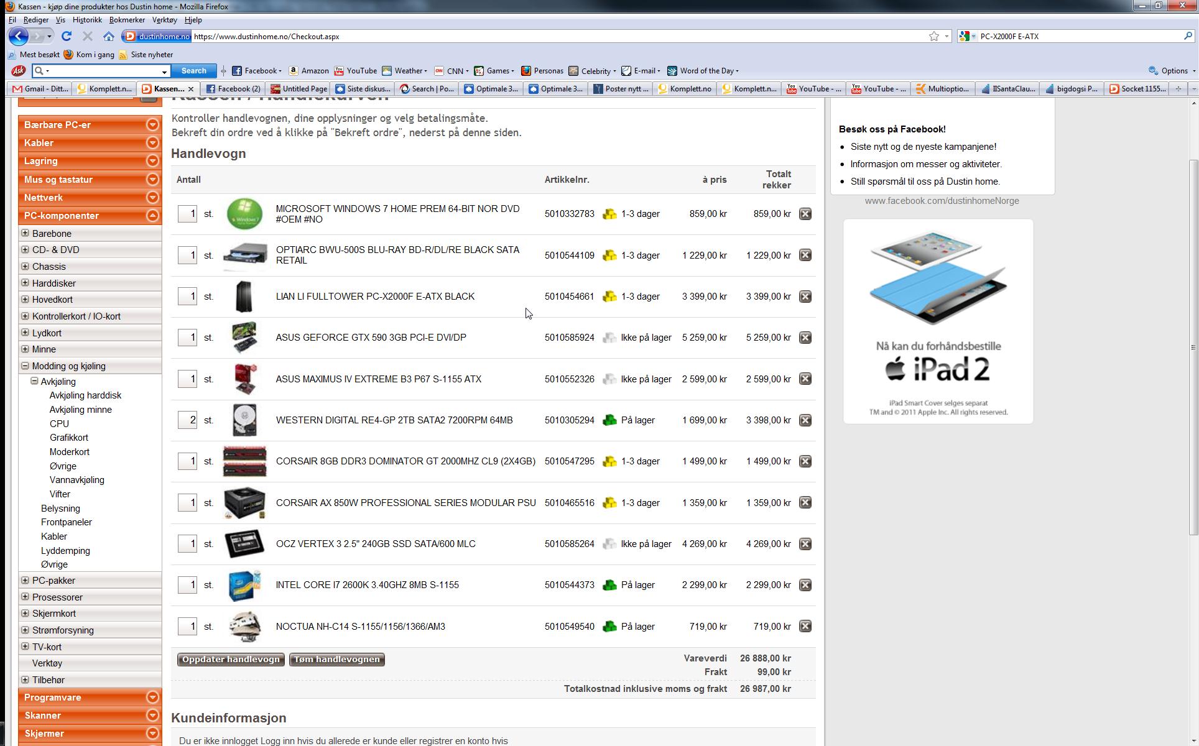Open the Intel Core i7 box thumbnail
The image size is (1199, 746).
click(244, 585)
